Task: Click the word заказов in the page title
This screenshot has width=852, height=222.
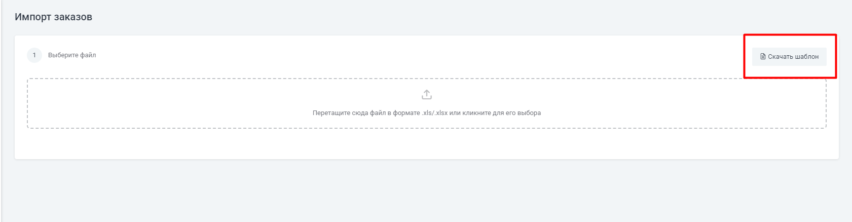Action: coord(73,17)
